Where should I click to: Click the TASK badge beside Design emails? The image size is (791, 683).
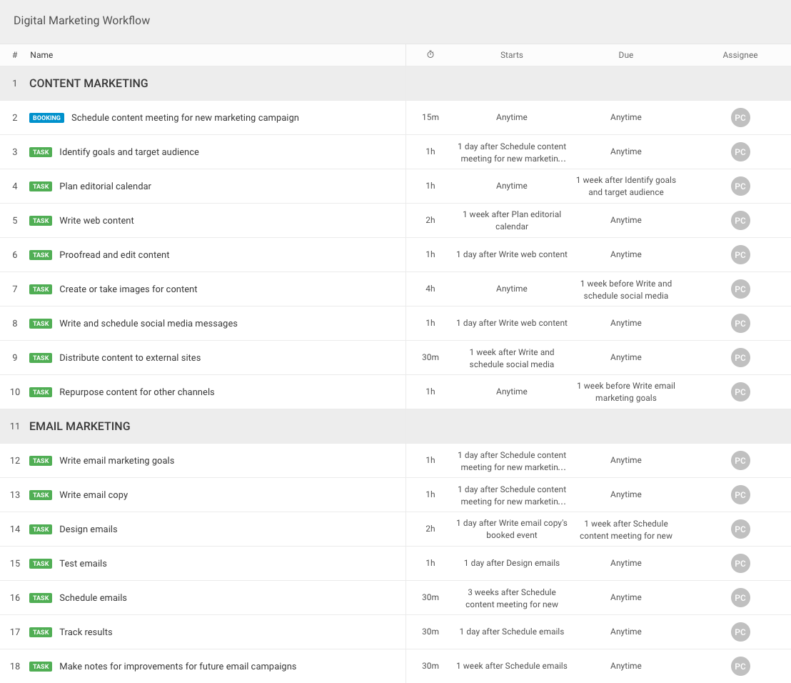pyautogui.click(x=41, y=529)
